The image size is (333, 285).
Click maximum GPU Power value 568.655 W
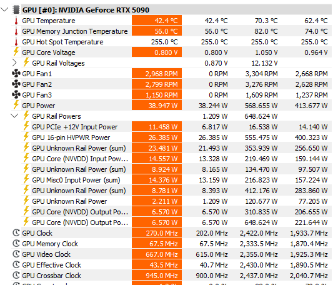click(x=261, y=106)
